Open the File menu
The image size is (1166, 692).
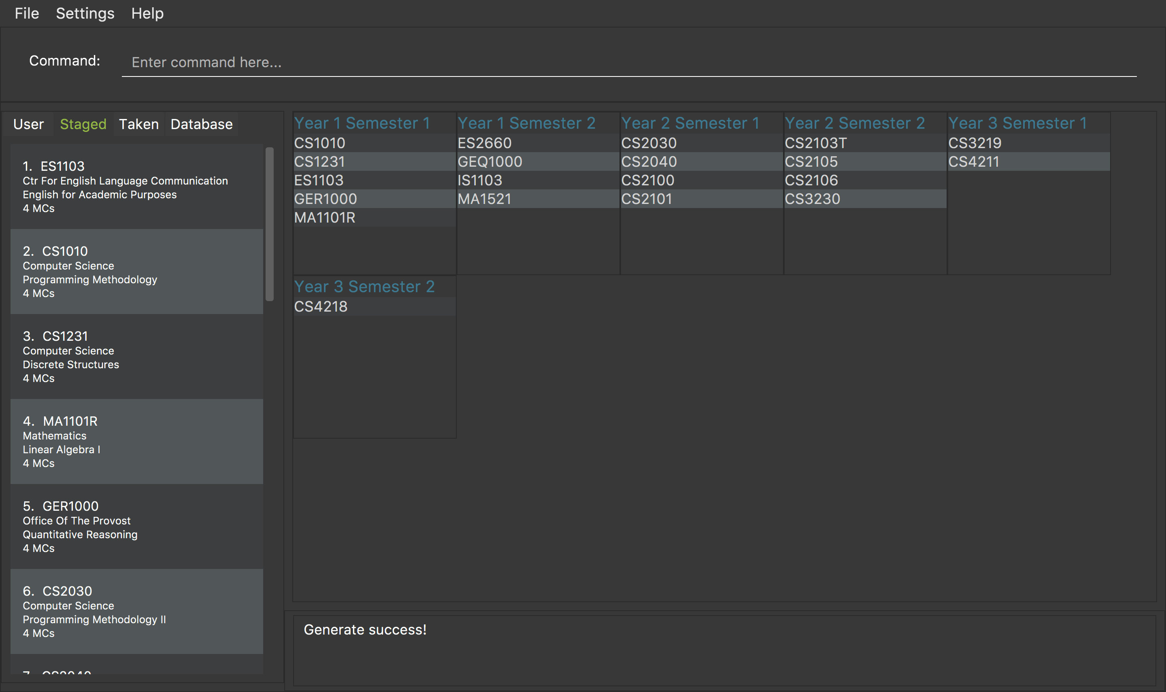tap(27, 13)
